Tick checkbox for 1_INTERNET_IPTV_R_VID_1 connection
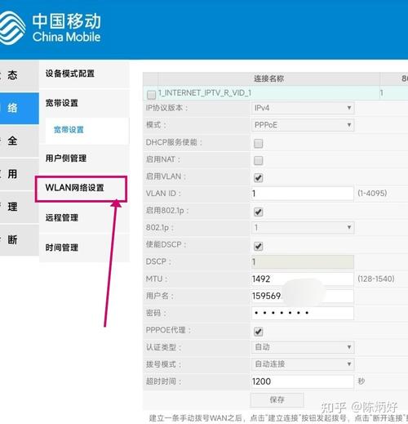The image size is (408, 424). point(151,95)
